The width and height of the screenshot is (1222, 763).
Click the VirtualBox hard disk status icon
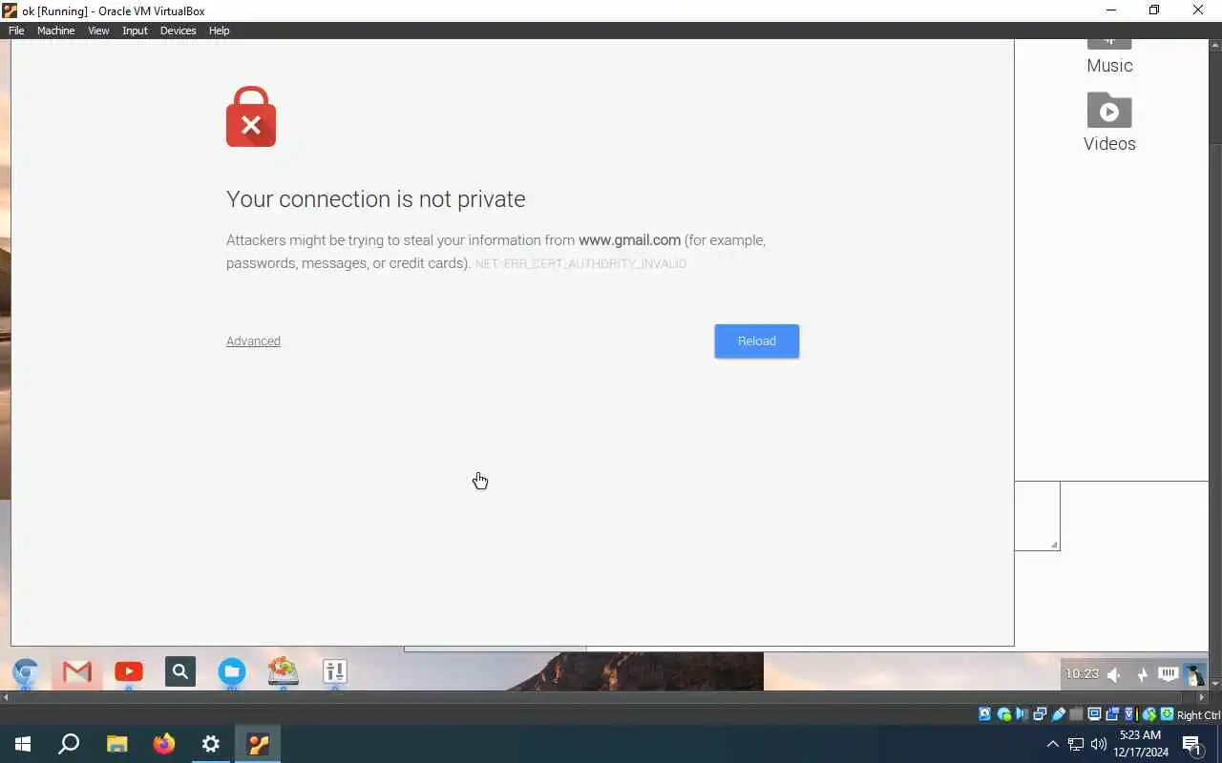click(x=984, y=714)
